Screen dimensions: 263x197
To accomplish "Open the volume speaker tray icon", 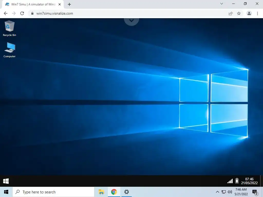I will tap(230, 192).
